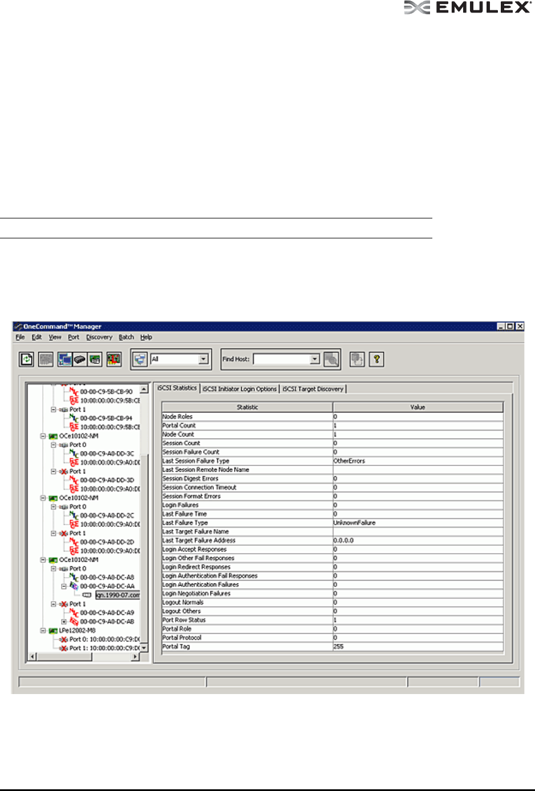Image resolution: width=535 pixels, height=791 pixels.
Task: Collapse OCe10102-NM adapter above 00-00-C9-A0-DD-3C
Action: pos(43,436)
